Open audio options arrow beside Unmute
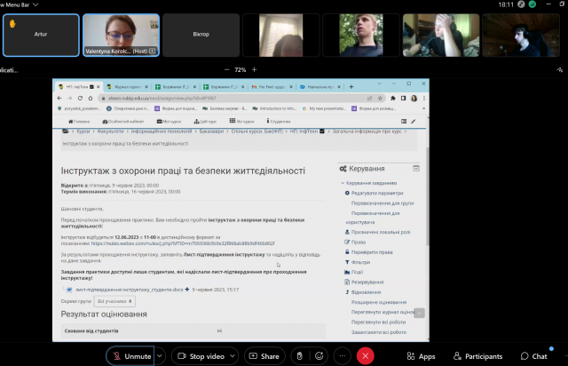 [160, 356]
